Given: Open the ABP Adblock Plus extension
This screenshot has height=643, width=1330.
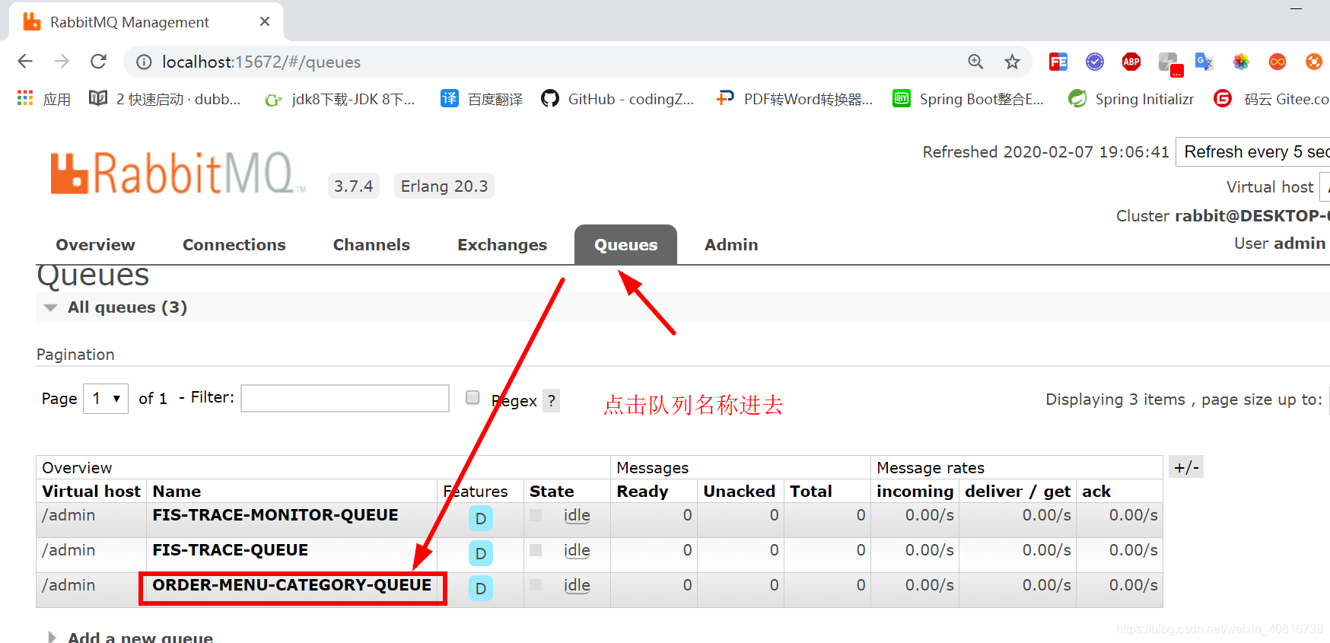Looking at the screenshot, I should (1131, 62).
